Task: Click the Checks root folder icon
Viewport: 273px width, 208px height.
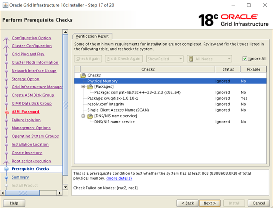Action: pyautogui.click(x=83, y=75)
